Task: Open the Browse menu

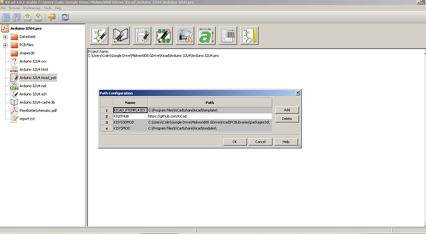Action: (x=14, y=8)
